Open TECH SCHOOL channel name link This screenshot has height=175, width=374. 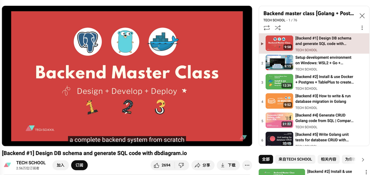31,163
